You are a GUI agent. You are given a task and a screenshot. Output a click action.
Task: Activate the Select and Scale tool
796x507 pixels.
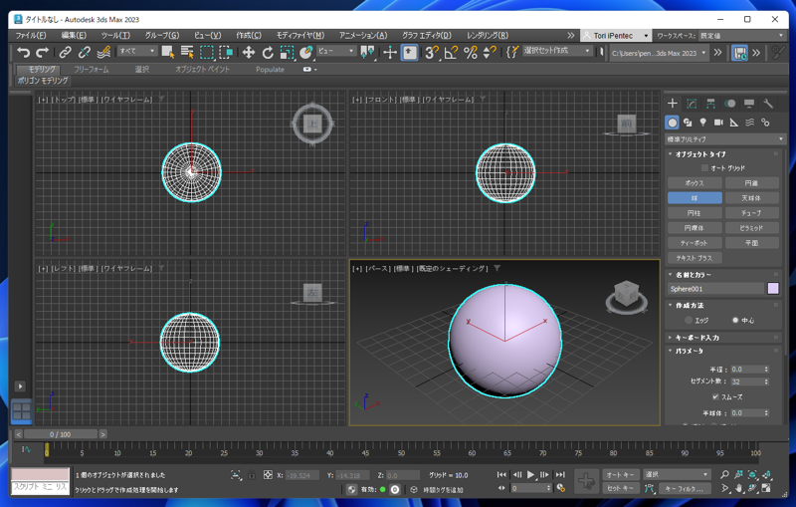coord(287,52)
